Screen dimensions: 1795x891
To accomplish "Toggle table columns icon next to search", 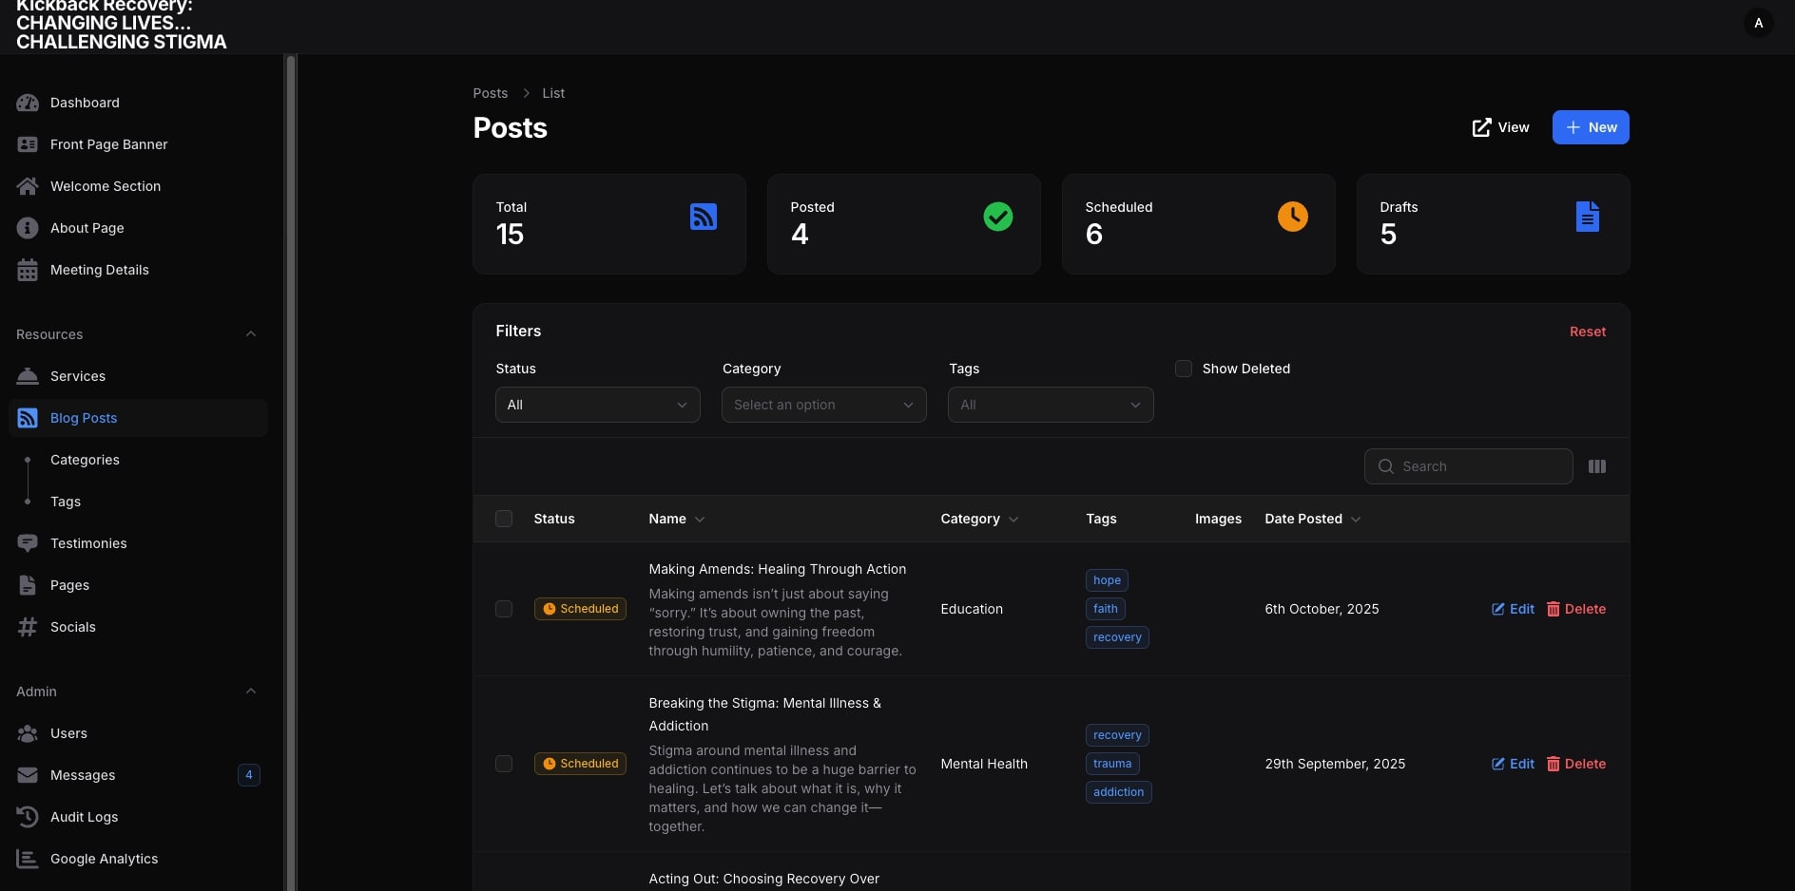I will coord(1597,466).
